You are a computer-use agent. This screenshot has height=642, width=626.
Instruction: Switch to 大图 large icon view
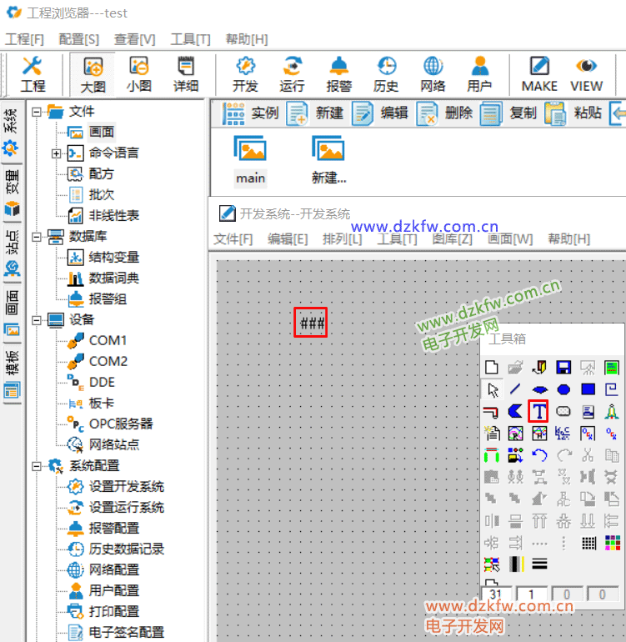pyautogui.click(x=93, y=74)
